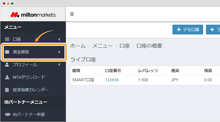Expand the プロフィール menu chevron
This screenshot has height=122, width=220.
(59, 65)
